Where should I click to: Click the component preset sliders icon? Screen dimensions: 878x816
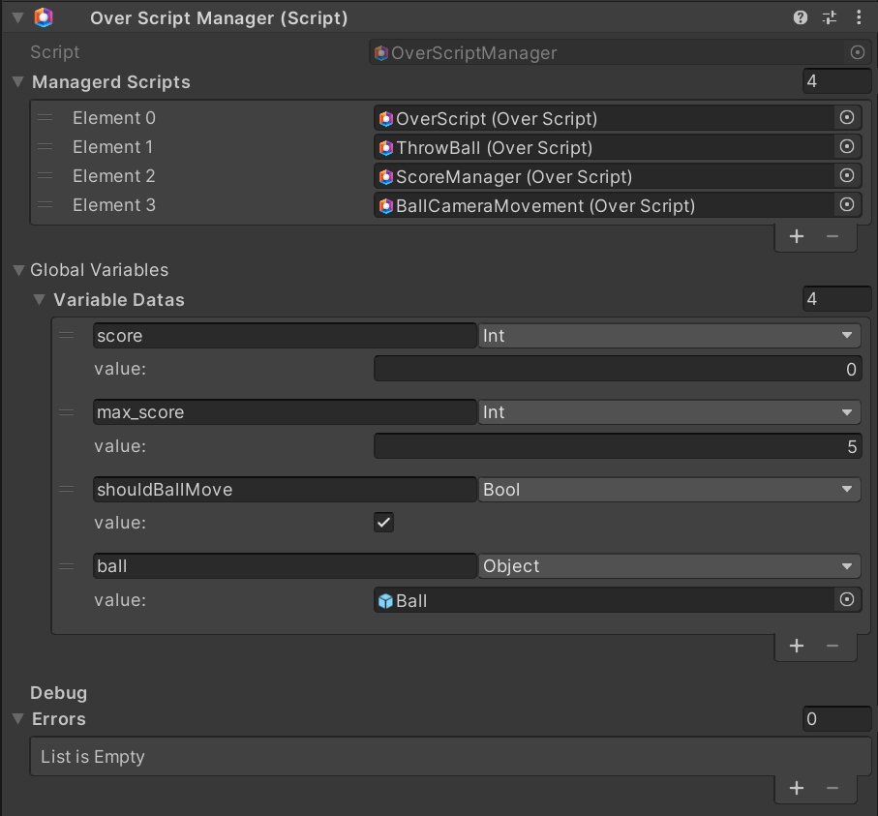coord(830,17)
